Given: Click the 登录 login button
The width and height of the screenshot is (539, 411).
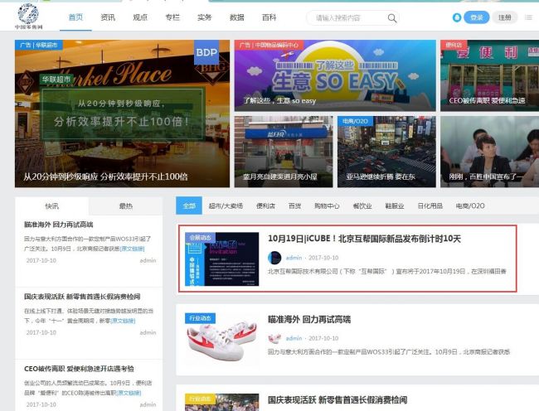Looking at the screenshot, I should click(x=477, y=17).
